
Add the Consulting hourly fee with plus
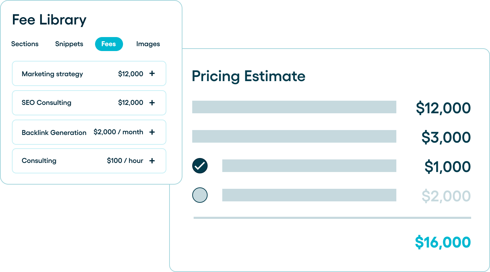[152, 161]
